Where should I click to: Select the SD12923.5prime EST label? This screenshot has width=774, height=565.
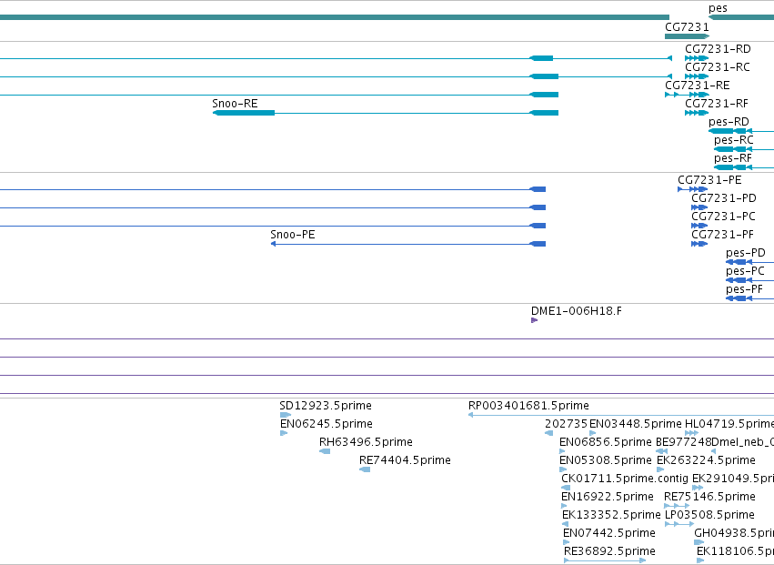[326, 406]
